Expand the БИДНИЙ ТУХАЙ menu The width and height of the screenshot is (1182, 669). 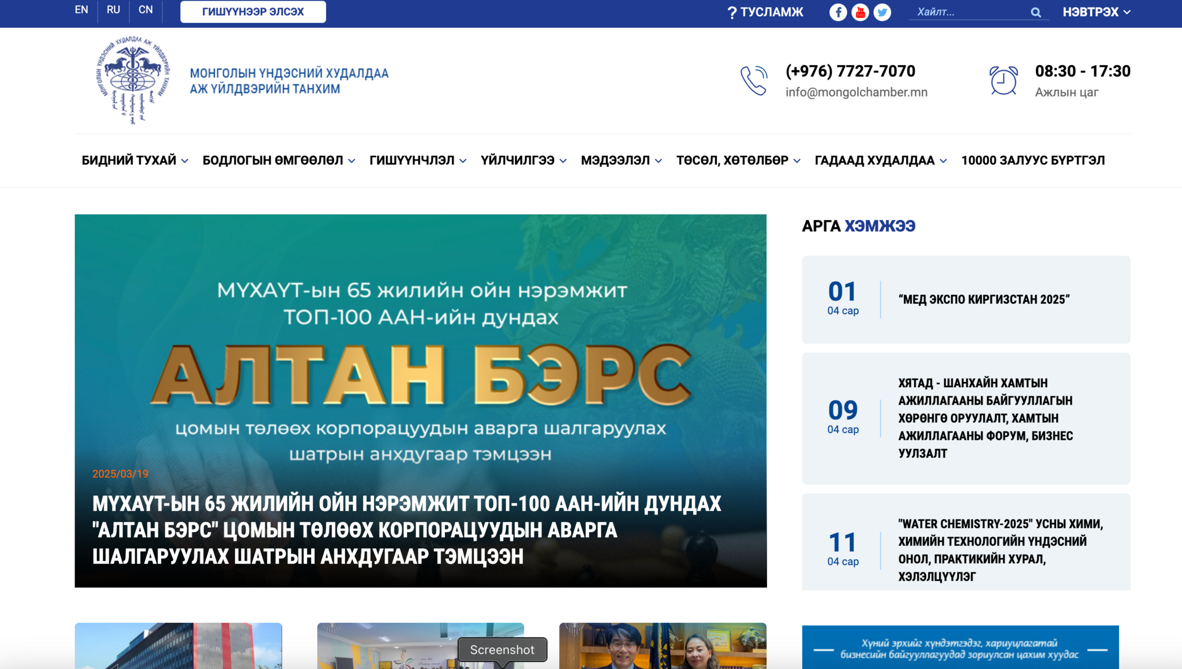click(x=134, y=160)
